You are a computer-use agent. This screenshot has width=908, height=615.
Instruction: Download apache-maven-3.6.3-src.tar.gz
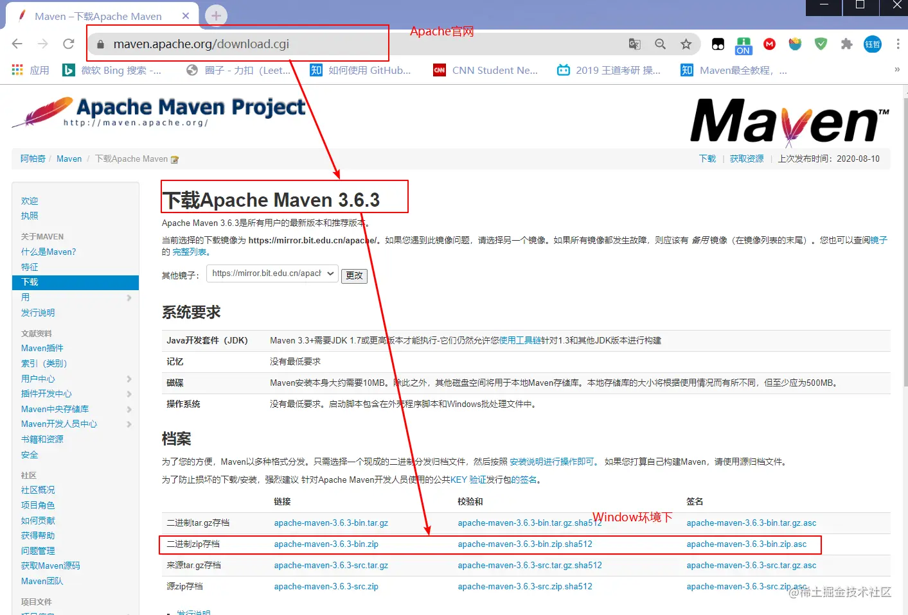point(331,565)
